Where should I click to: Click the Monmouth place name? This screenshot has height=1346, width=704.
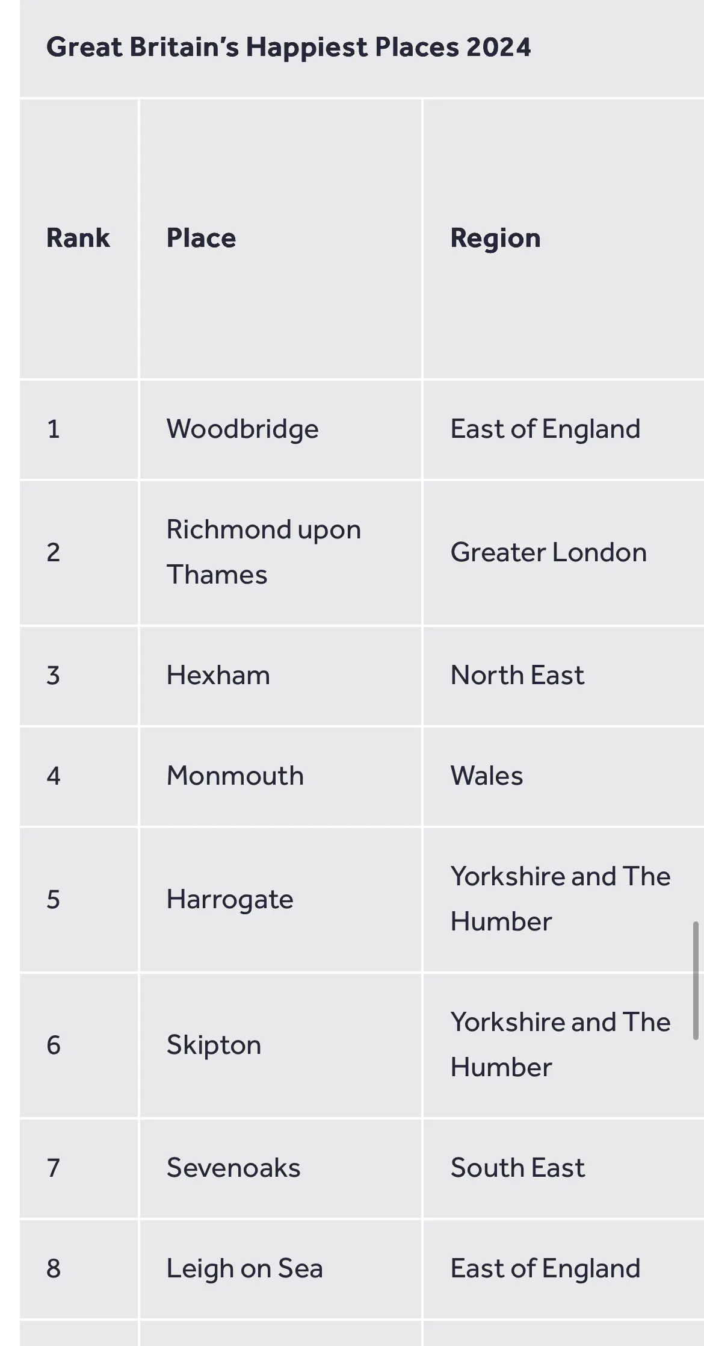235,776
